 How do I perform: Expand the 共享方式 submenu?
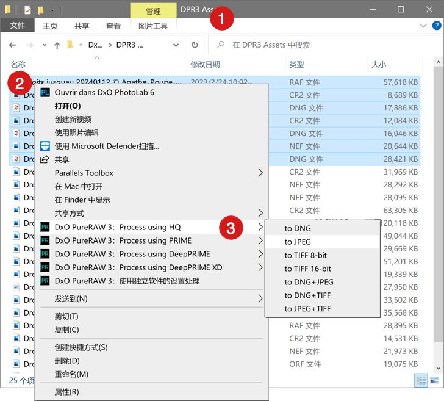260,213
